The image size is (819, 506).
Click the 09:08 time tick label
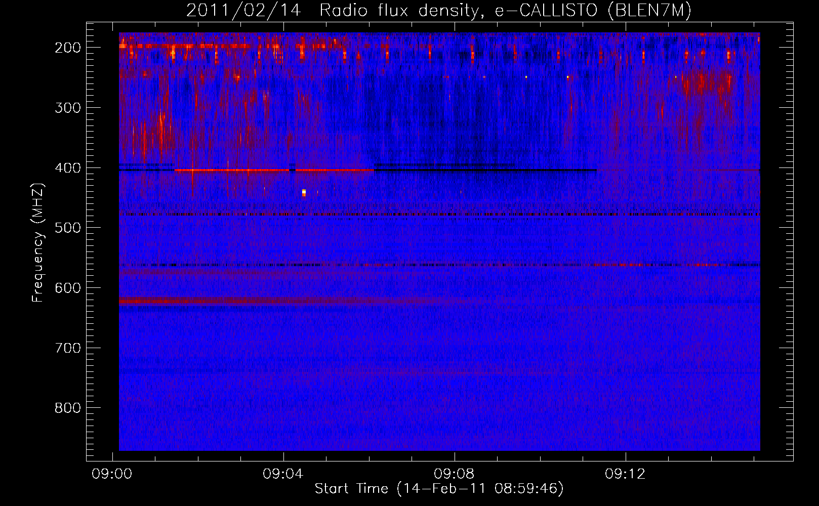(x=454, y=474)
